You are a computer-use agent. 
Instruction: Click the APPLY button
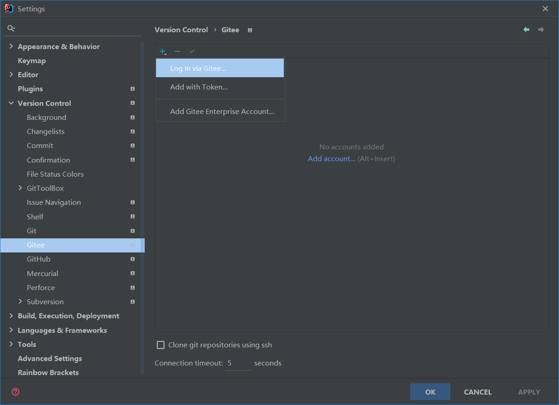pos(529,392)
